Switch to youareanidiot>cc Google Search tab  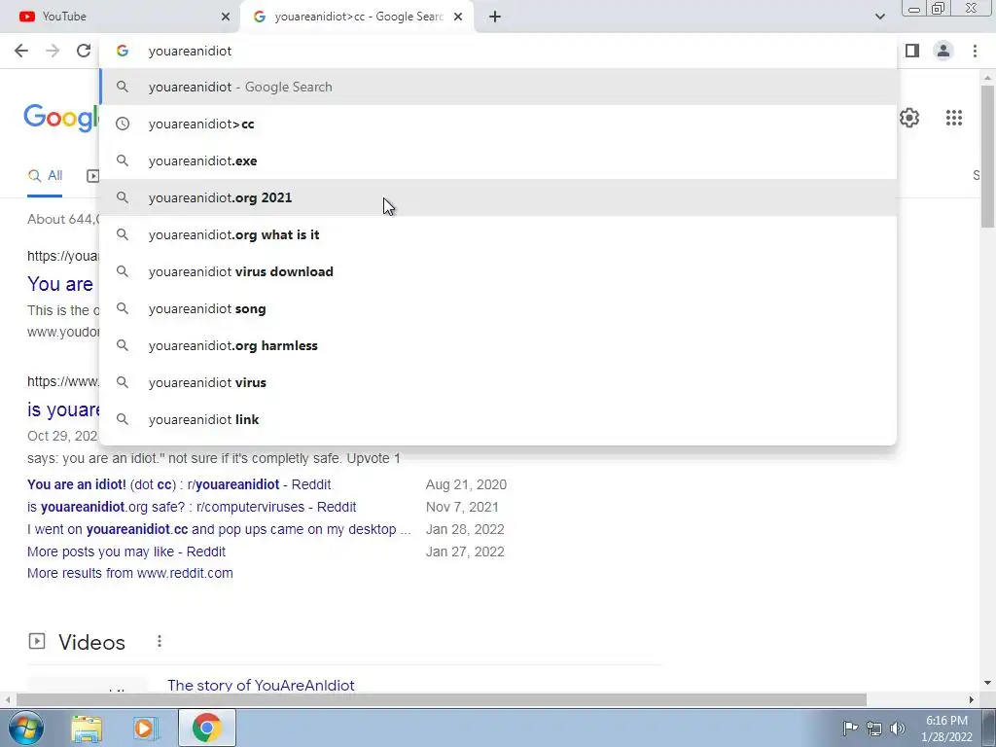coord(358,17)
